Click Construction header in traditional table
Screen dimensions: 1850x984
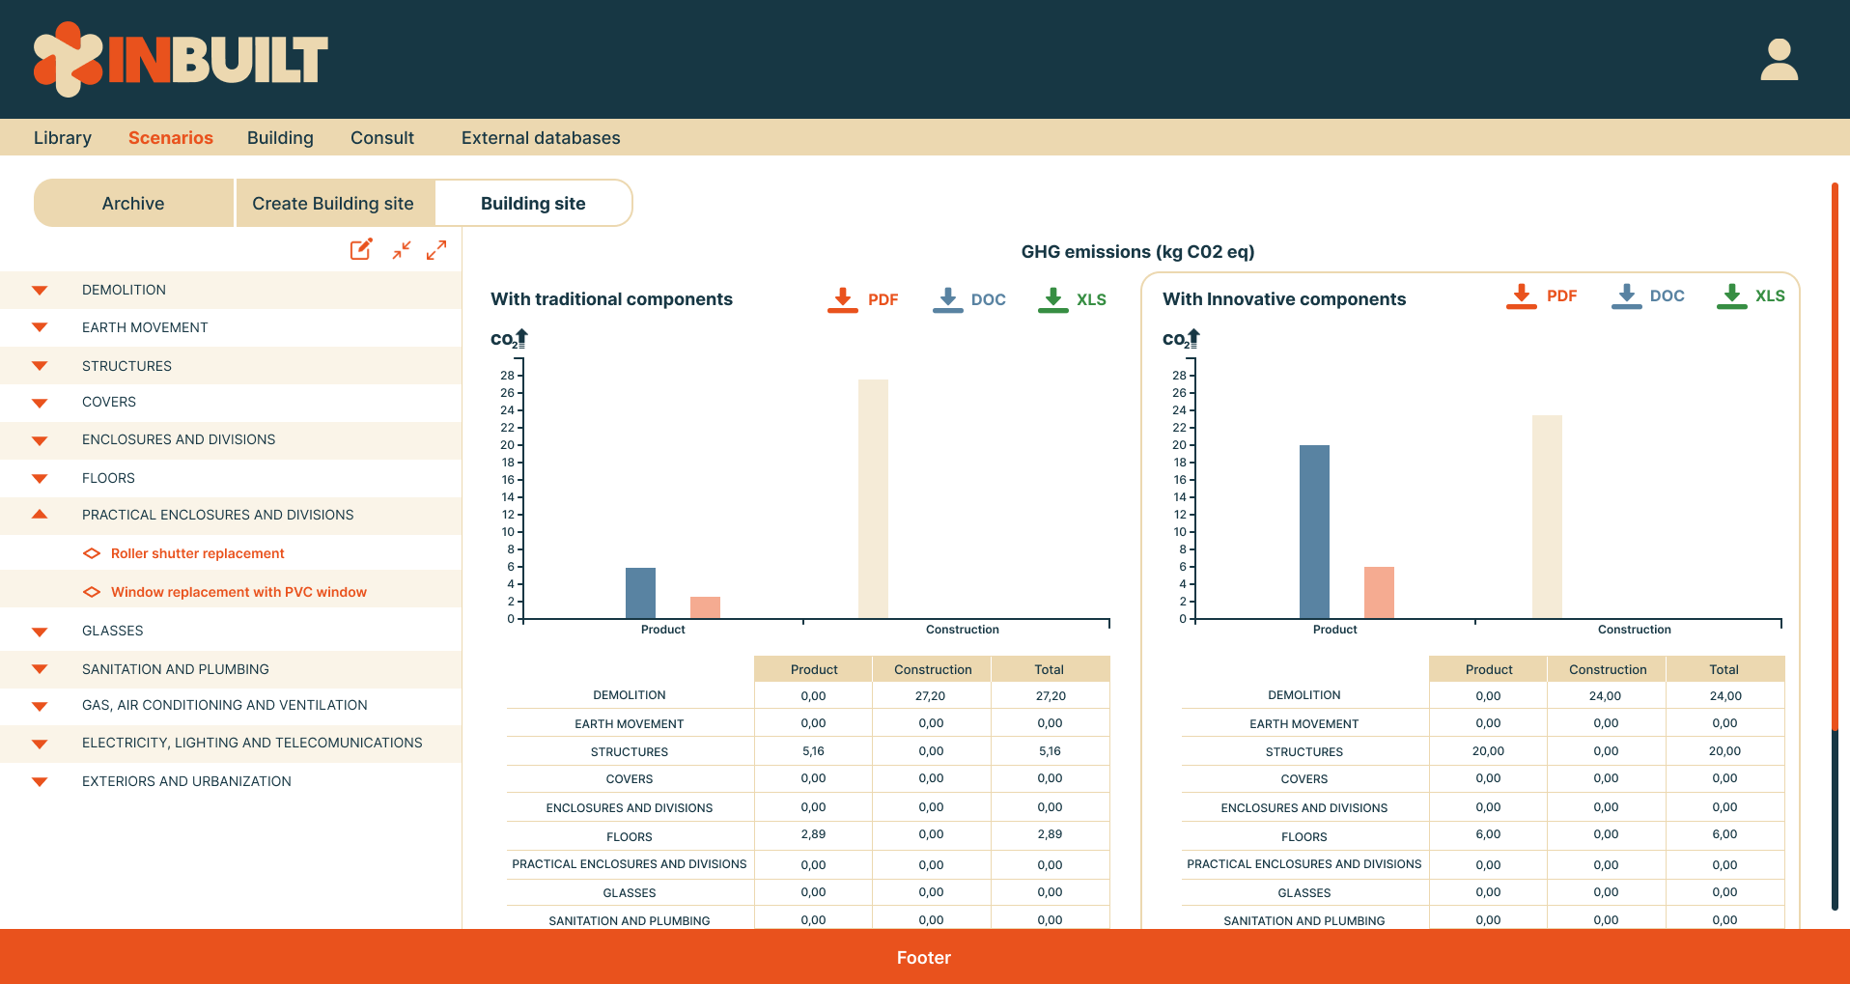(x=933, y=669)
